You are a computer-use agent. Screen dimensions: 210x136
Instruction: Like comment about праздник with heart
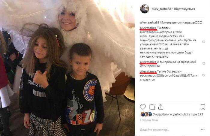204,64
